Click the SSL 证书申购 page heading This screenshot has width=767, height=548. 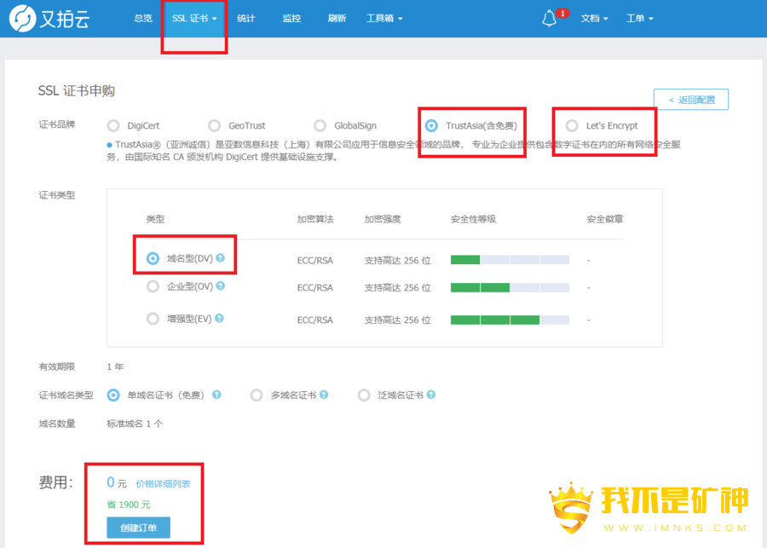(77, 91)
